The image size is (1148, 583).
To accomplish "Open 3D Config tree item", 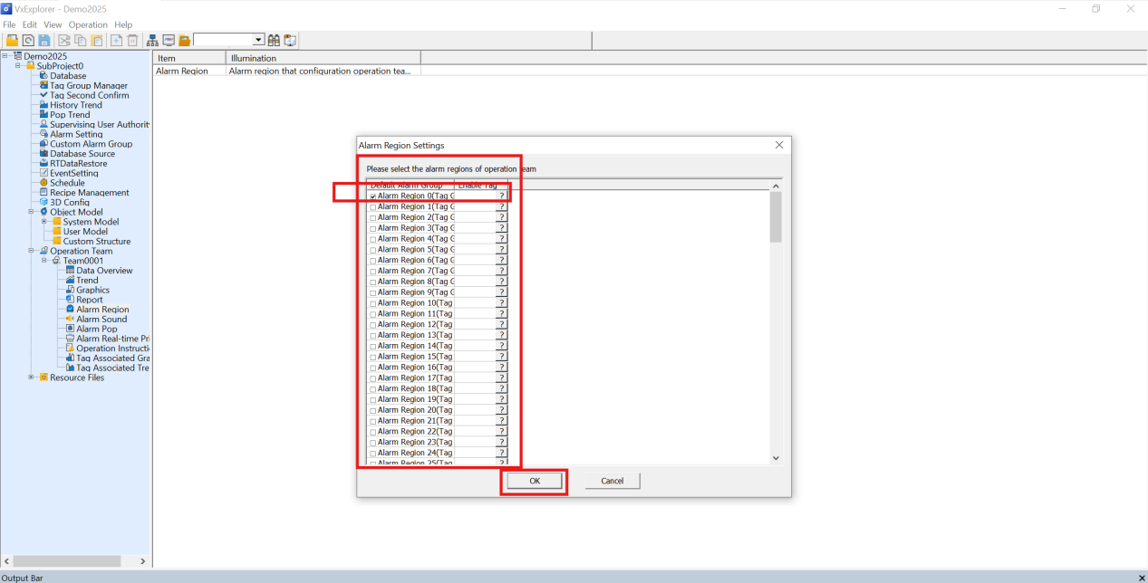I will [x=69, y=203].
